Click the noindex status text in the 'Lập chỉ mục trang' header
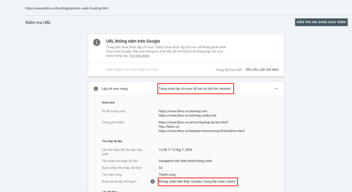The height and width of the screenshot is (192, 352). point(195,89)
